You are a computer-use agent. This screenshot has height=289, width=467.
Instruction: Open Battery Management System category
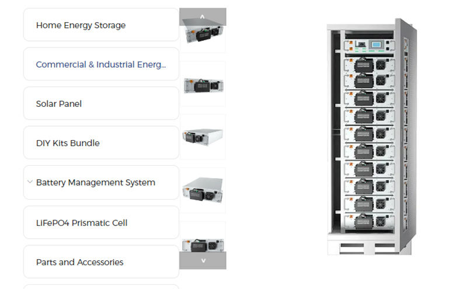coord(100,182)
